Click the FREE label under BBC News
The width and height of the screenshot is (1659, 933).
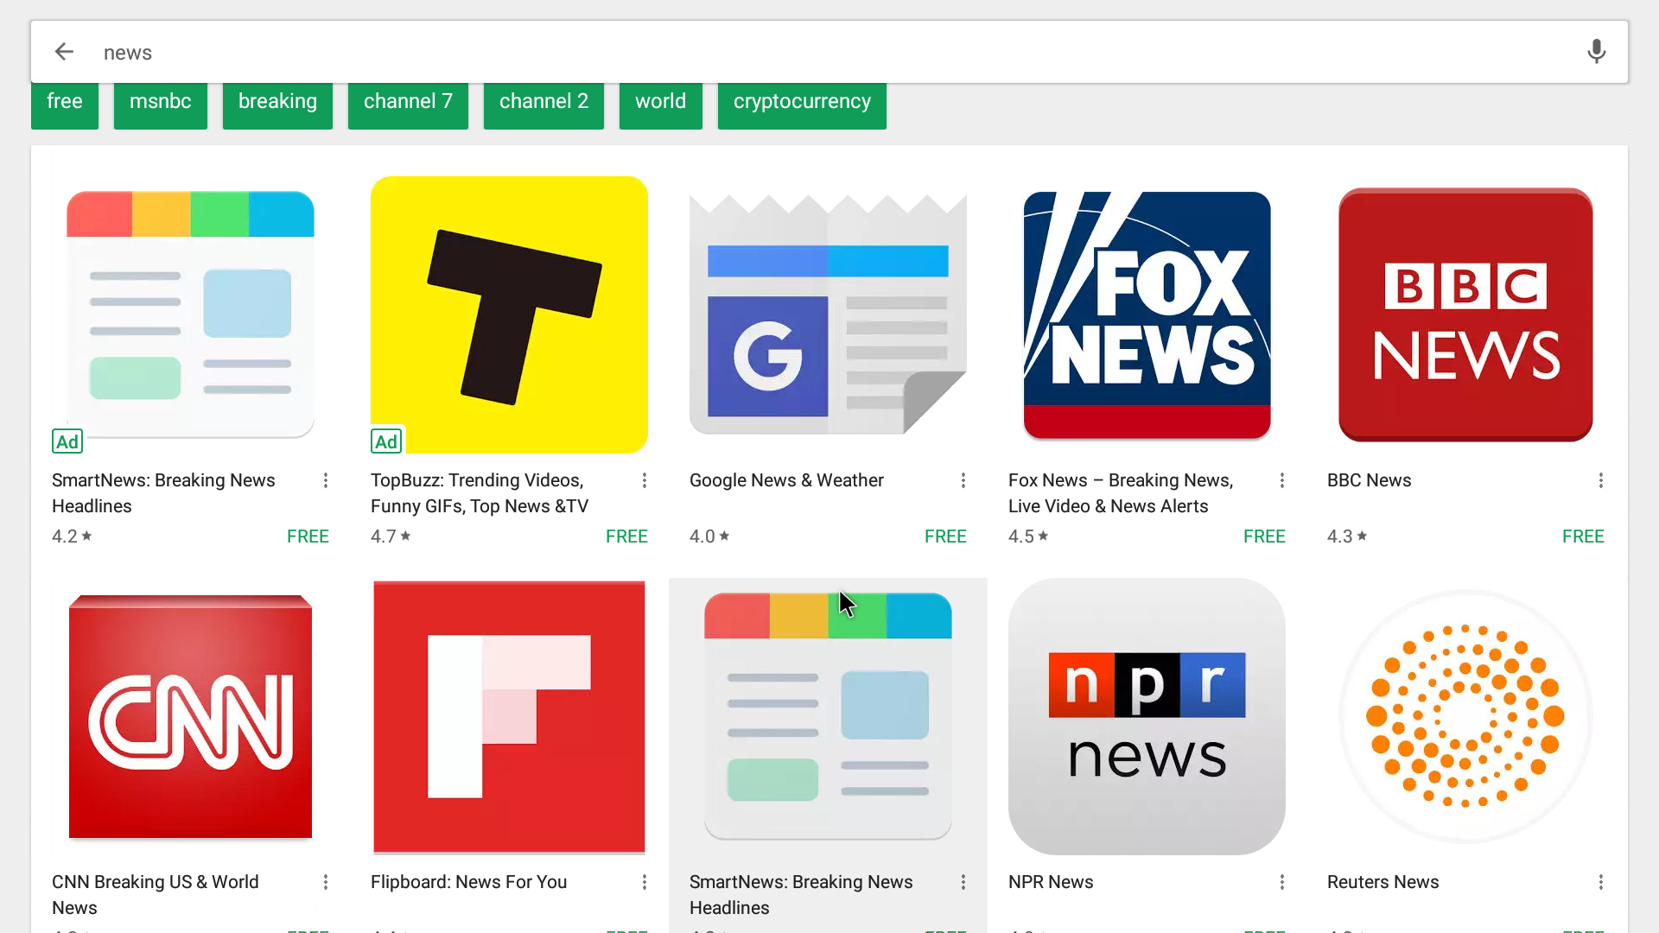(x=1583, y=536)
